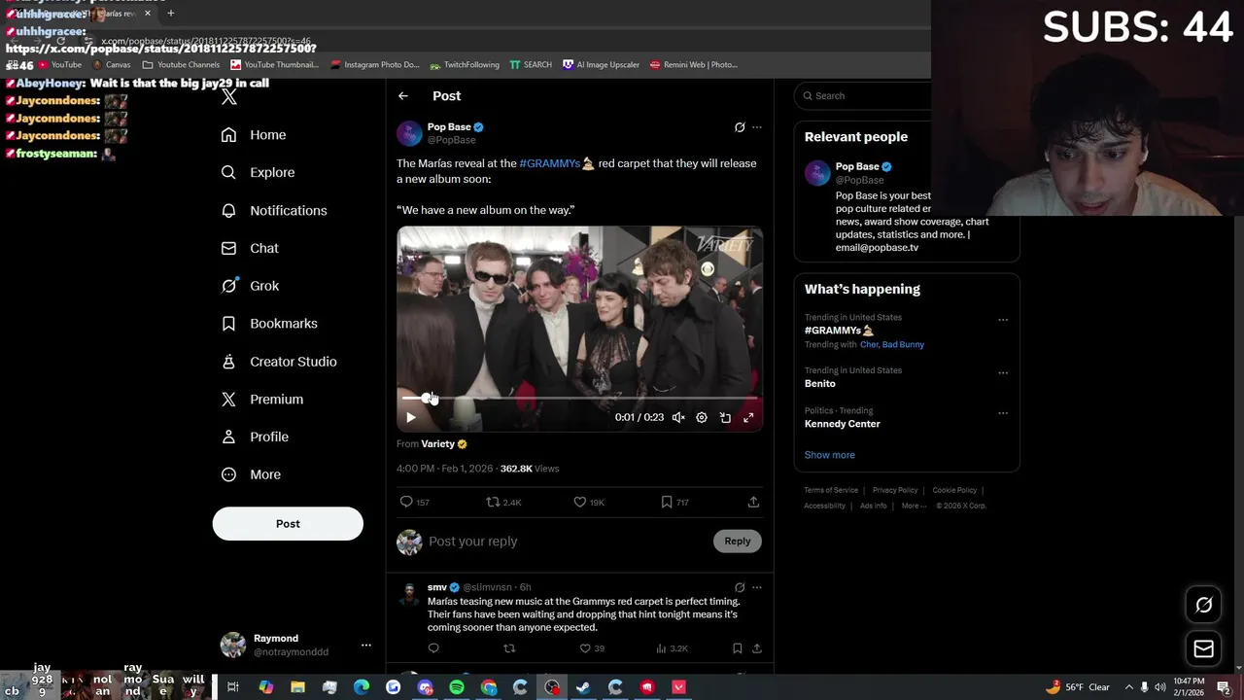Open Pop Base's post options (three dots)
This screenshot has height=700, width=1244.
[x=757, y=127]
